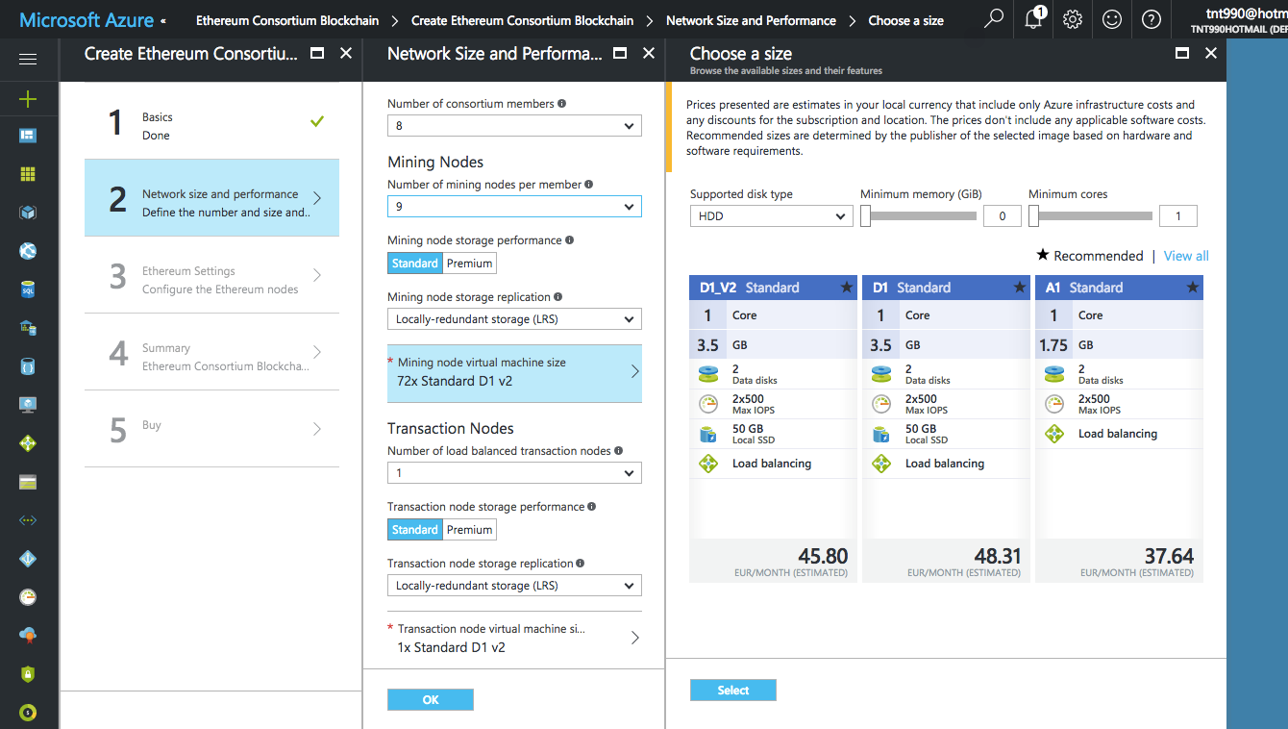Image resolution: width=1288 pixels, height=729 pixels.
Task: Open Virtual machines monitor icon in sidebar
Action: (28, 405)
